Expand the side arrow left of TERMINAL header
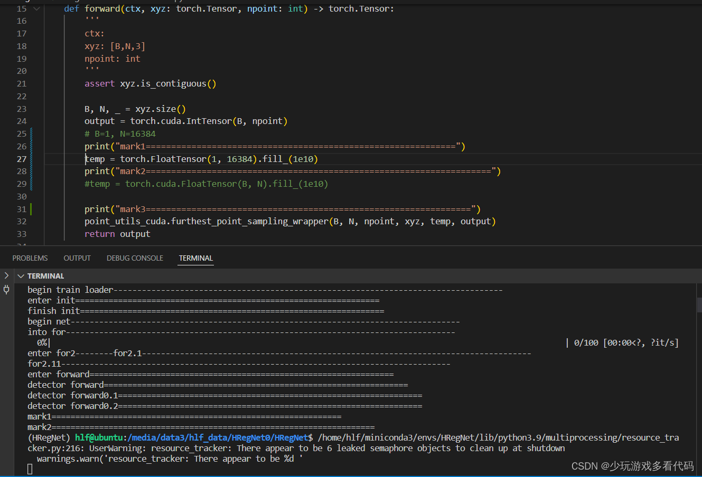This screenshot has height=477, width=702. click(x=6, y=275)
